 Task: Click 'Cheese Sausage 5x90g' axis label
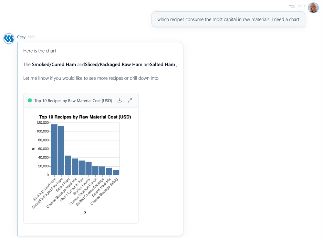point(104,191)
